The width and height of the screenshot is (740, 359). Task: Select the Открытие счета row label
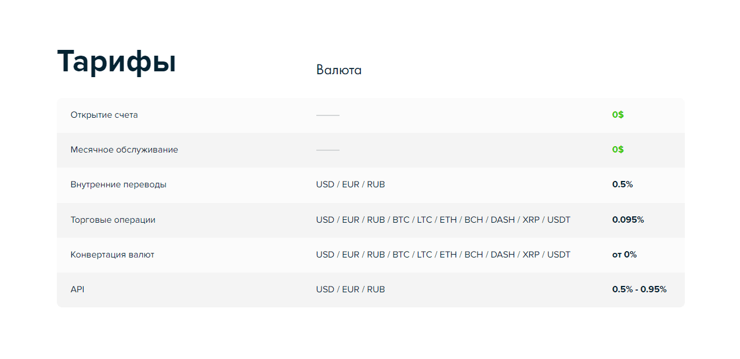(104, 115)
